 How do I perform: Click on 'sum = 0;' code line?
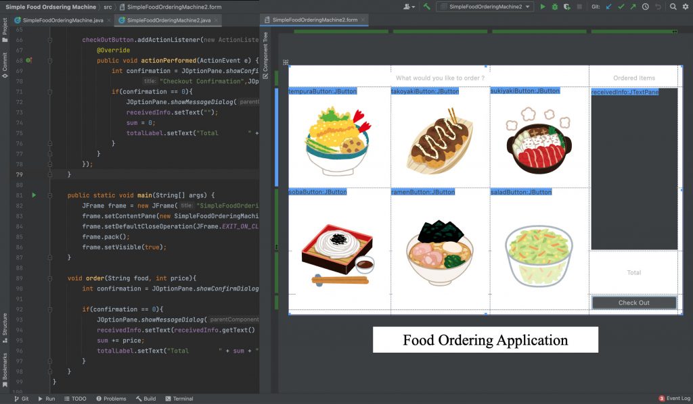click(x=141, y=122)
